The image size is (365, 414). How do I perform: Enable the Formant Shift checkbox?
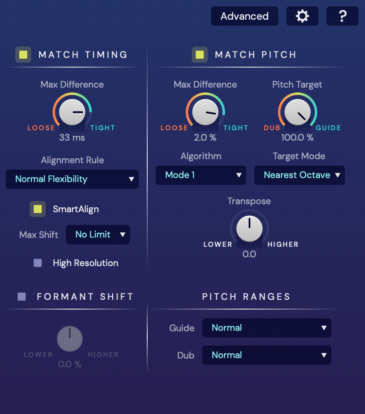(x=22, y=297)
